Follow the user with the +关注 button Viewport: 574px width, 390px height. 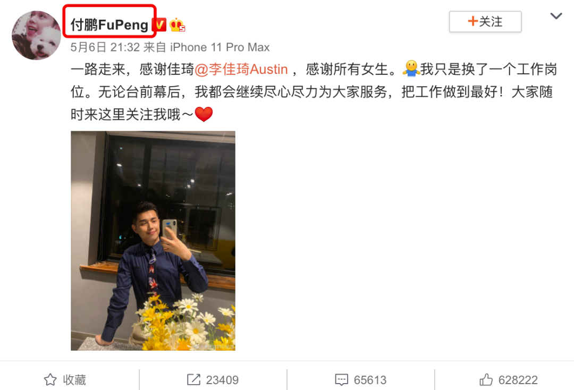[x=485, y=22]
